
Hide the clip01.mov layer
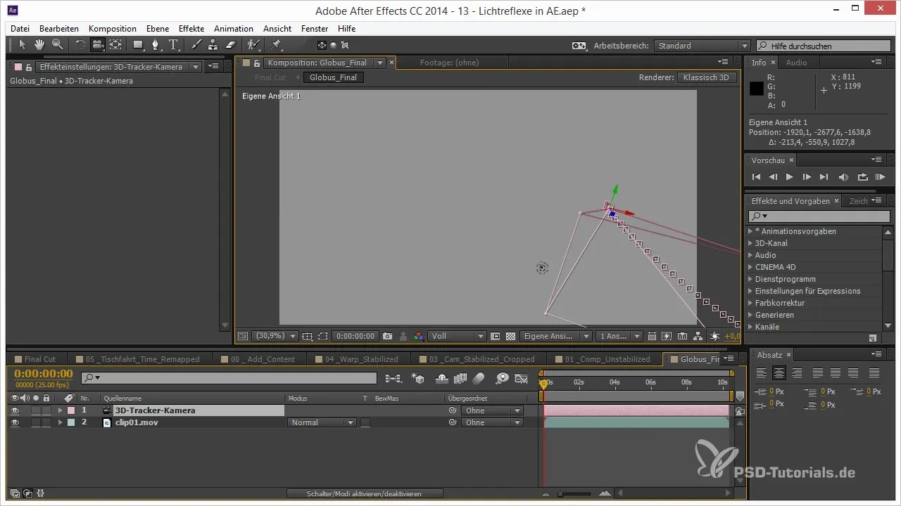coord(15,422)
